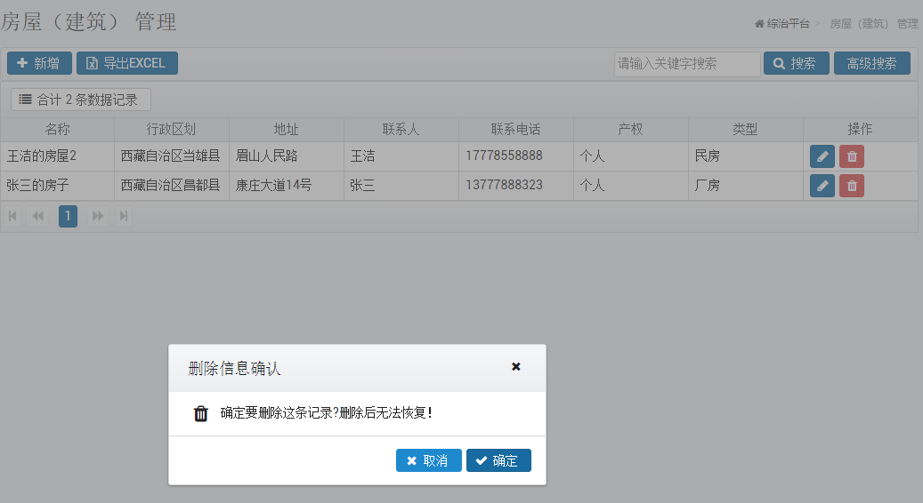This screenshot has width=923, height=503.
Task: Click the 地址 column header
Action: click(x=286, y=129)
